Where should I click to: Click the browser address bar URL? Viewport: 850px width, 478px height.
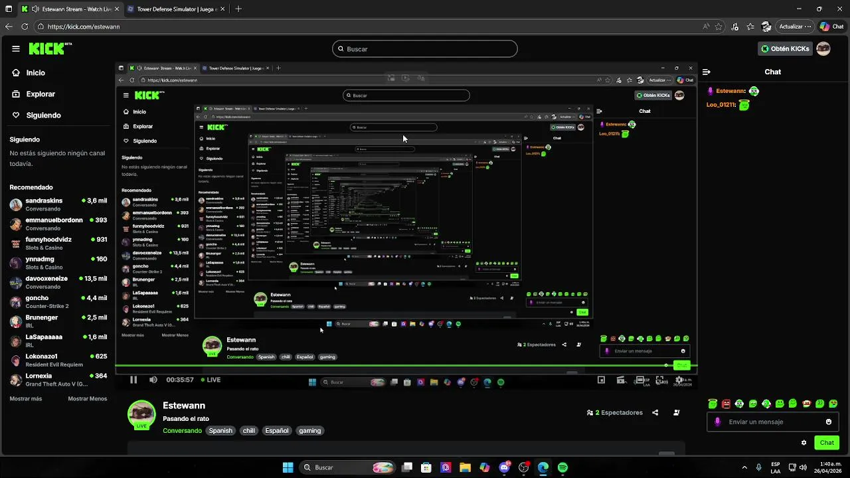click(x=84, y=27)
